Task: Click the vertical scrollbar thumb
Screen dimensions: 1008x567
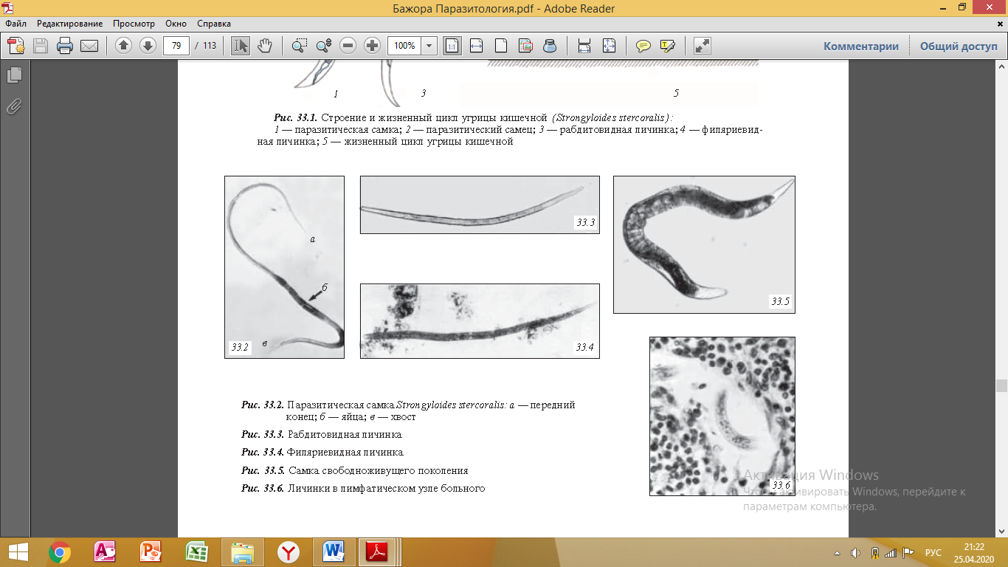Action: click(x=1001, y=386)
